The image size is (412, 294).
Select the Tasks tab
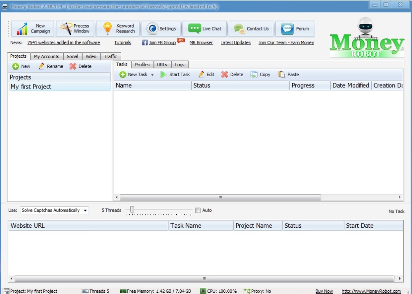pos(122,64)
